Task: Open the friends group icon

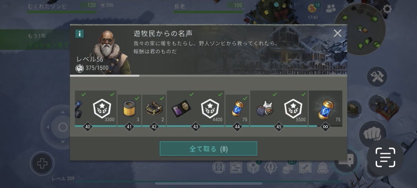Action: click(330, 9)
